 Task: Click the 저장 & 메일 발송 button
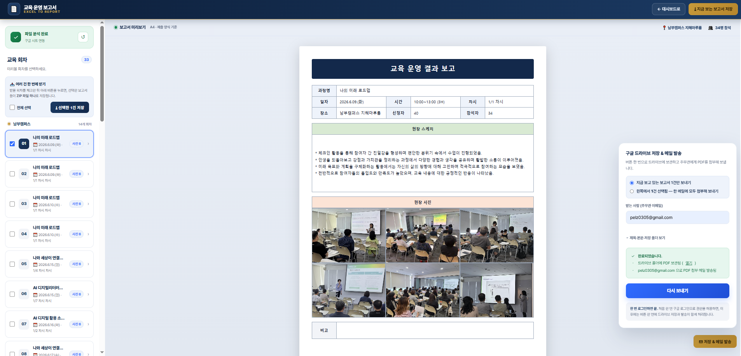715,342
